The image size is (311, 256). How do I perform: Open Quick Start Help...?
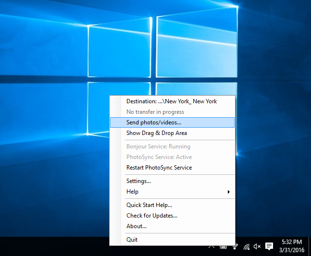pyautogui.click(x=172, y=205)
